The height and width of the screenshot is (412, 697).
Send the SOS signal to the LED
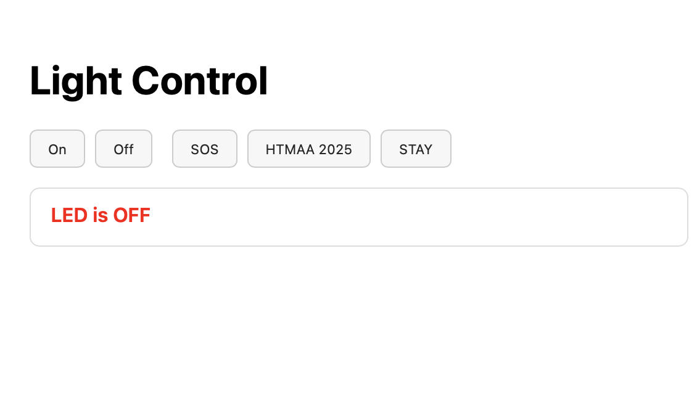204,149
